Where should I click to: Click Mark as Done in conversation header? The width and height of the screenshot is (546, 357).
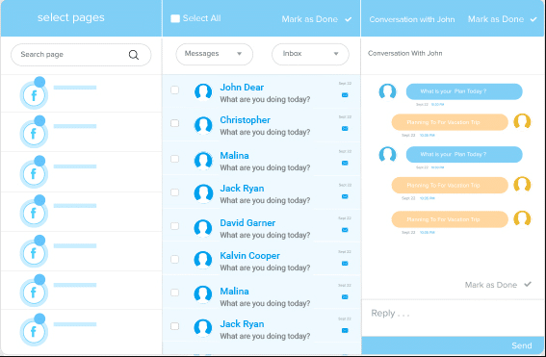pyautogui.click(x=496, y=19)
